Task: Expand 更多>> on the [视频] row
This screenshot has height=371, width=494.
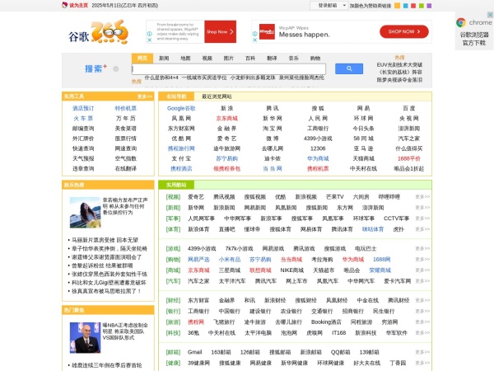Action: click(x=422, y=196)
